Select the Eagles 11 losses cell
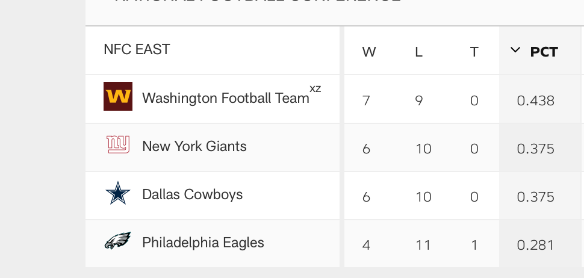Screen dimensions: 584x278 (423, 245)
